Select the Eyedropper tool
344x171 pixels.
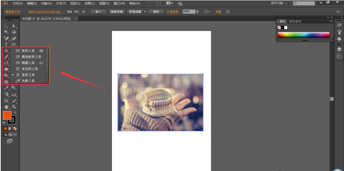pyautogui.click(x=6, y=88)
